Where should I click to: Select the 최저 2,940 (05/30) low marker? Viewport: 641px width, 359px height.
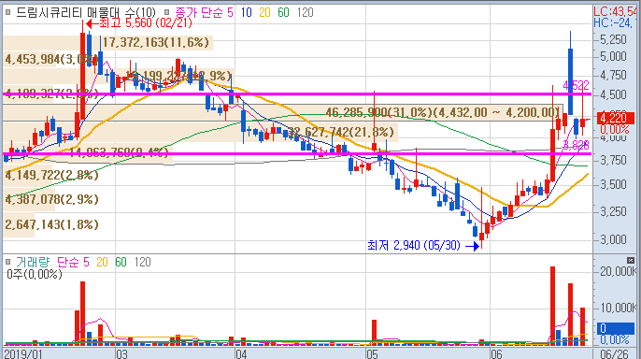point(423,245)
